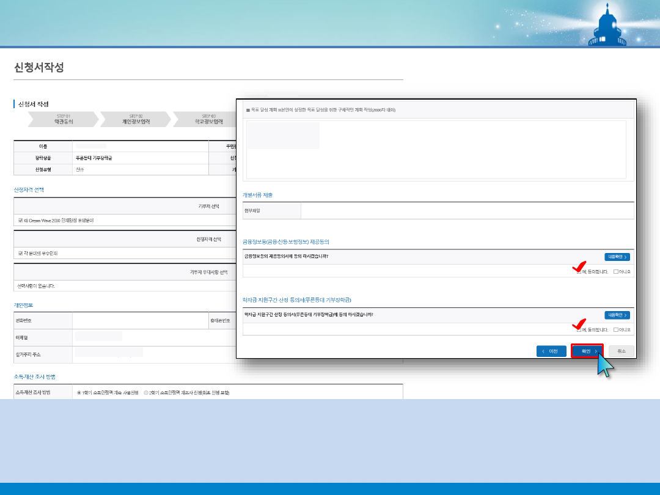Open 내용확인 for tuition support bracket consent
Image resolution: width=660 pixels, height=495 pixels.
(617, 315)
